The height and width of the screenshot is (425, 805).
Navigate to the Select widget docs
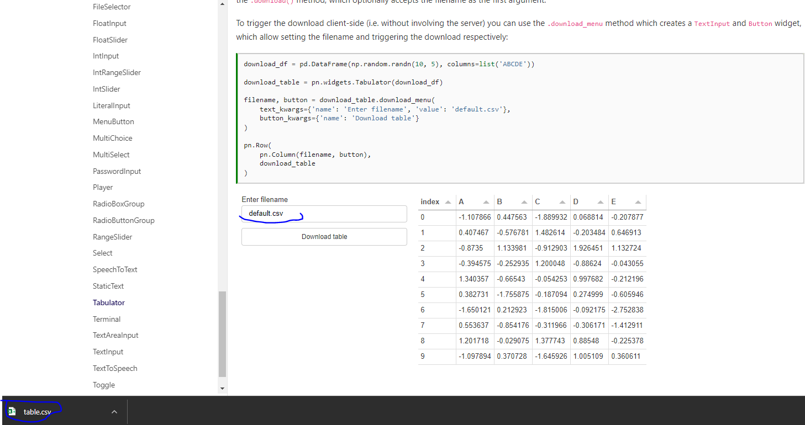102,253
